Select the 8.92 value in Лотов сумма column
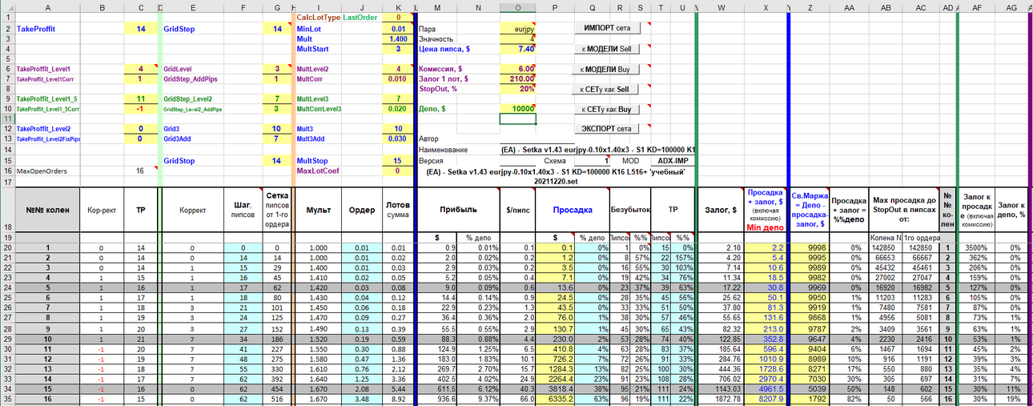The height and width of the screenshot is (406, 1033). [x=398, y=397]
